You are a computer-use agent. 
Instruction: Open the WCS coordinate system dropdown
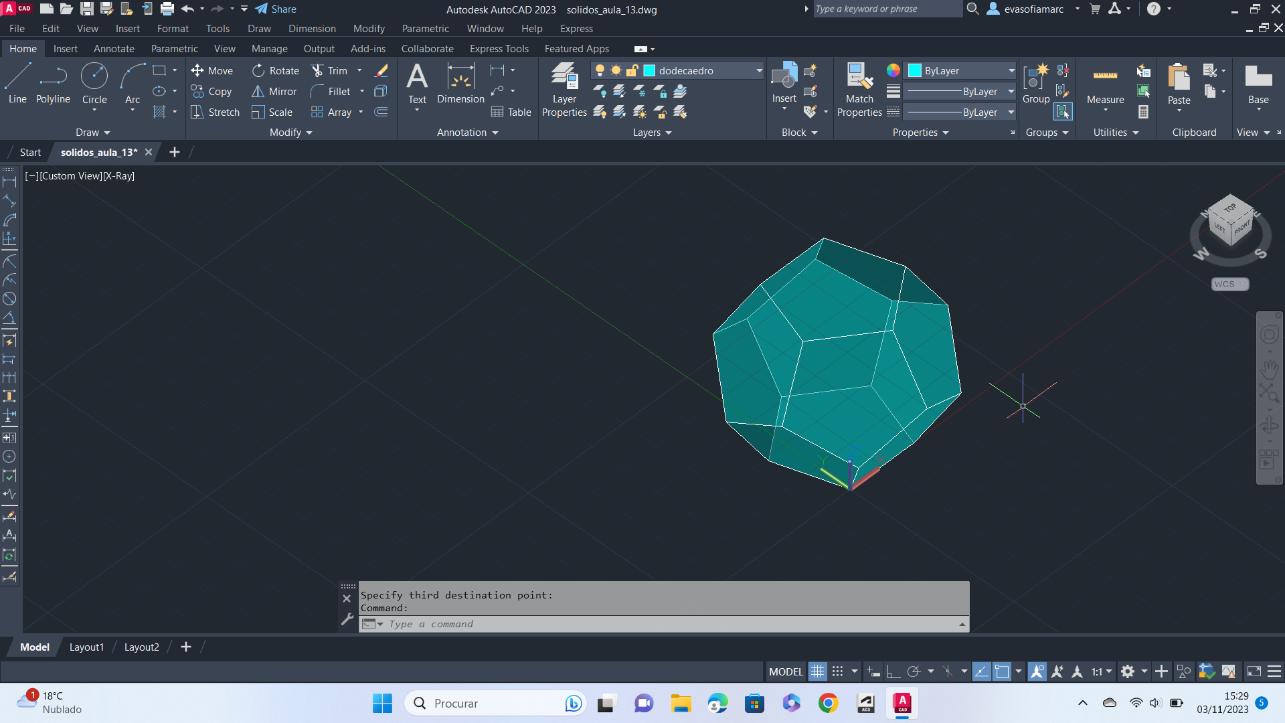coord(1230,284)
